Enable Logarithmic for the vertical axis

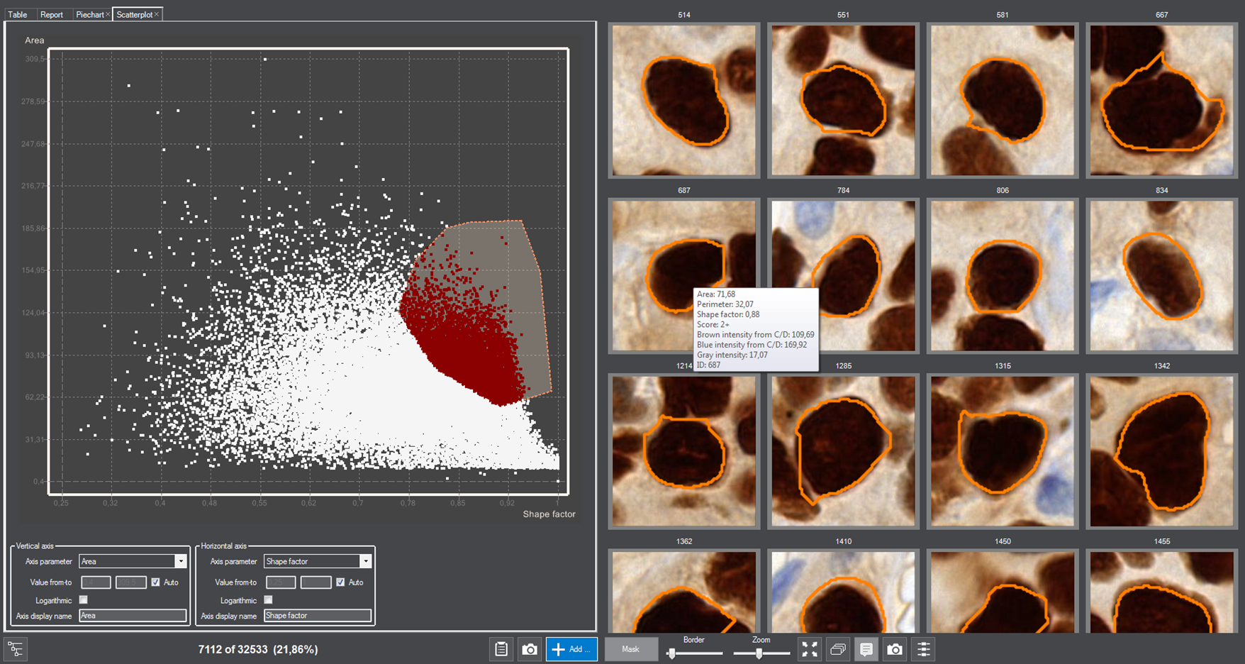84,600
